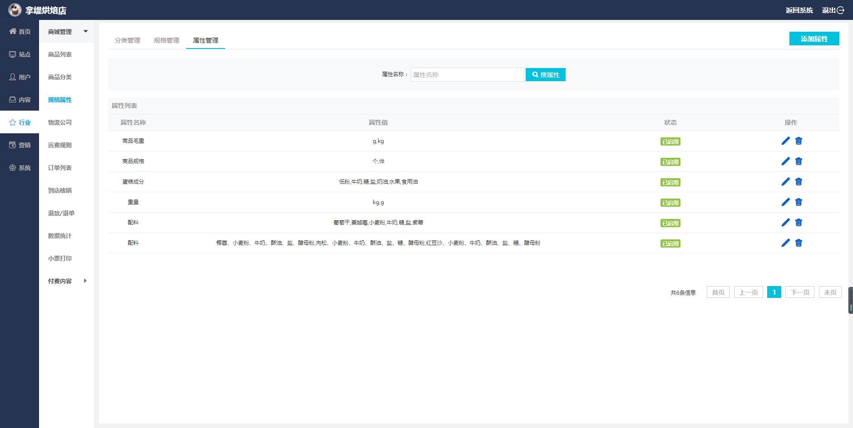Viewport: 853px width, 428px height.
Task: Edit the 商品毛重 attribute with pencil icon
Action: pos(785,141)
